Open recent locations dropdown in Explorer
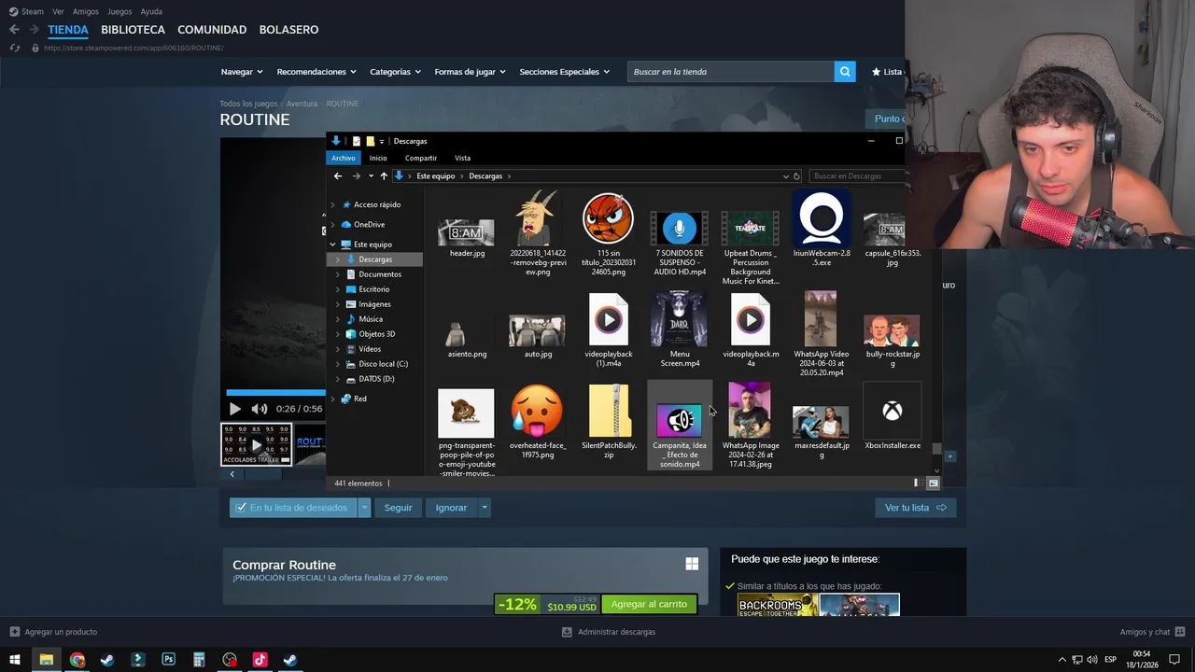Screen dimensions: 1195x672 [371, 175]
